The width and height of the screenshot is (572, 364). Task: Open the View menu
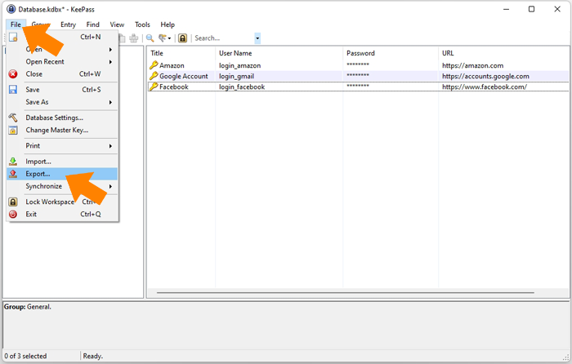tap(118, 24)
